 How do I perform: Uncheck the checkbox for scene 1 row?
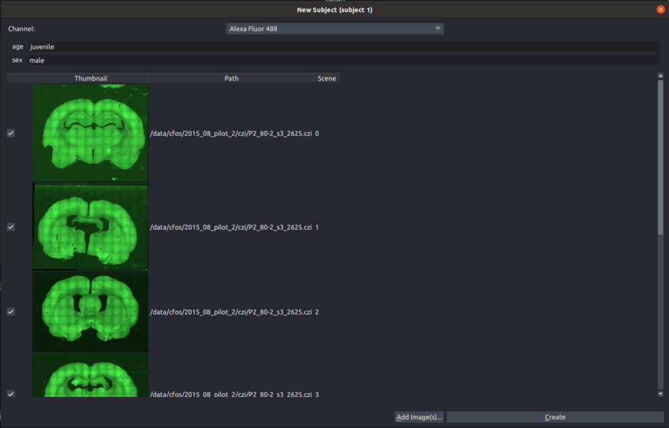[x=11, y=227]
